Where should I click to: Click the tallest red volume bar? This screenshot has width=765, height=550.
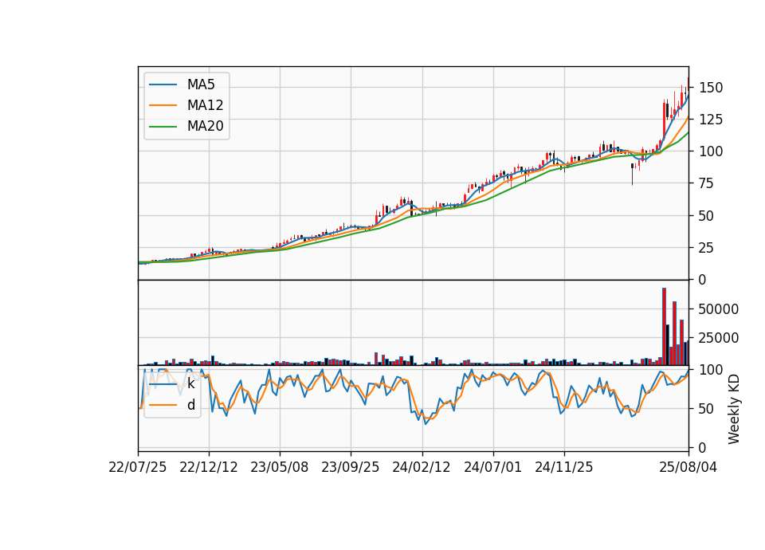pos(664,327)
